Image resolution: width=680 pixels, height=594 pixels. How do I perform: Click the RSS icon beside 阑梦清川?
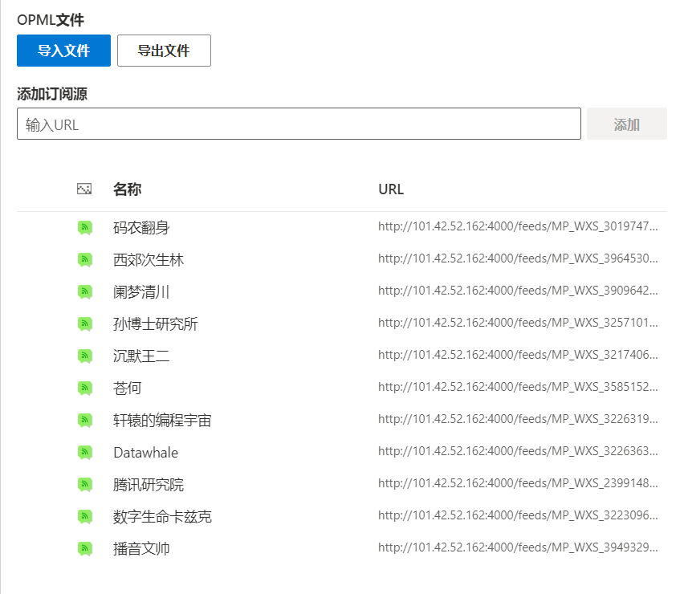tap(85, 291)
